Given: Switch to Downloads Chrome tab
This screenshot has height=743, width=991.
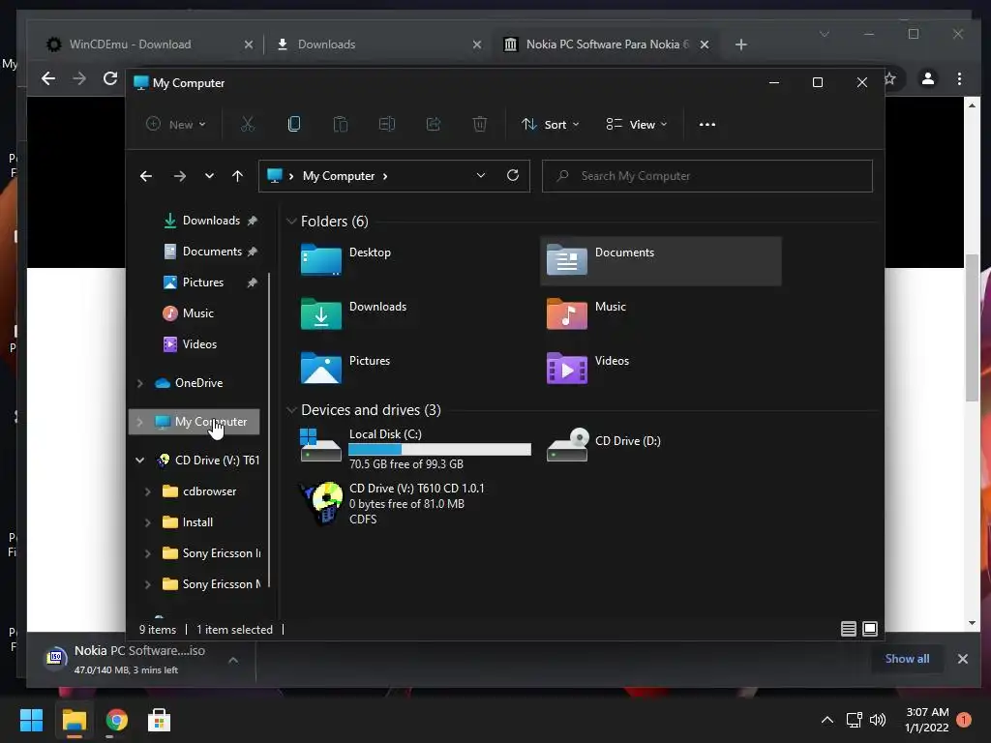Looking at the screenshot, I should 326,45.
